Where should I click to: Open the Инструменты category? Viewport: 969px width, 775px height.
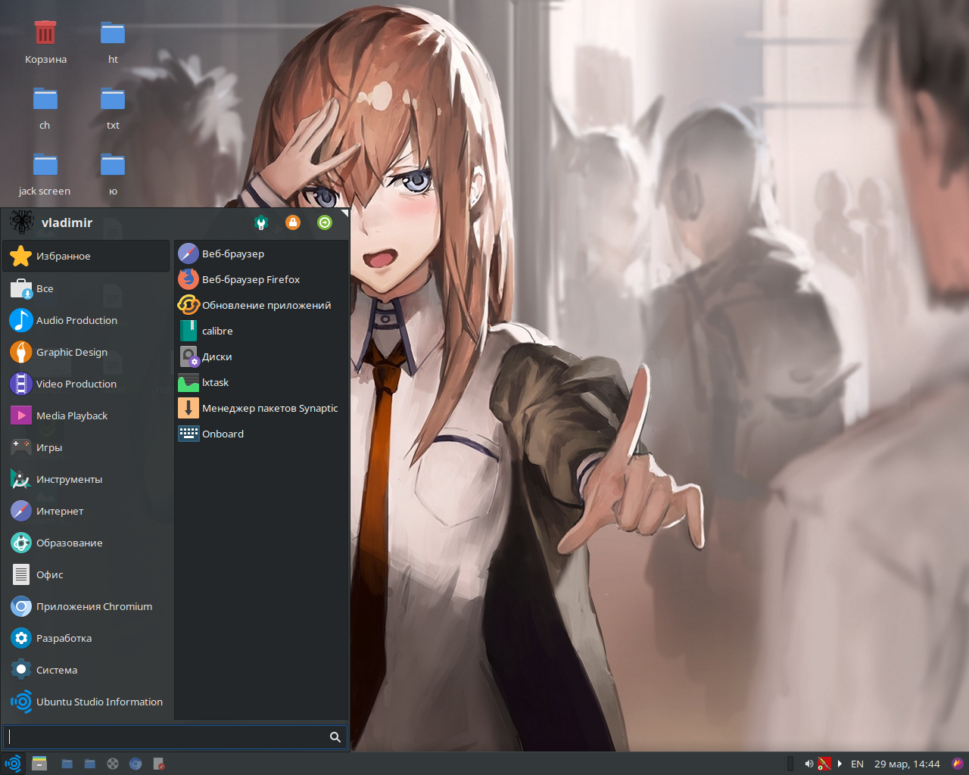click(86, 479)
